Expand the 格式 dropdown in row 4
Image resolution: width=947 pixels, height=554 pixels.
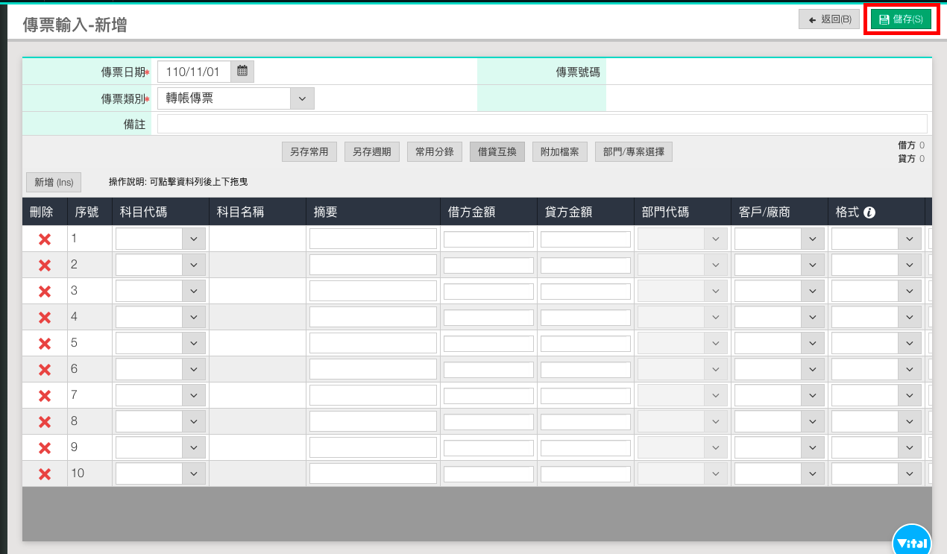[909, 318]
